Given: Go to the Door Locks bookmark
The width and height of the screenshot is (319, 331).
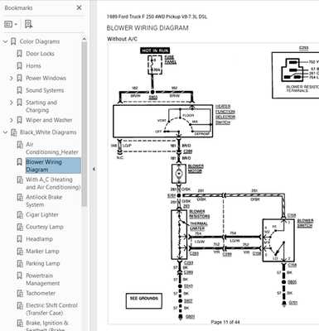Looking at the screenshot, I should tap(40, 54).
